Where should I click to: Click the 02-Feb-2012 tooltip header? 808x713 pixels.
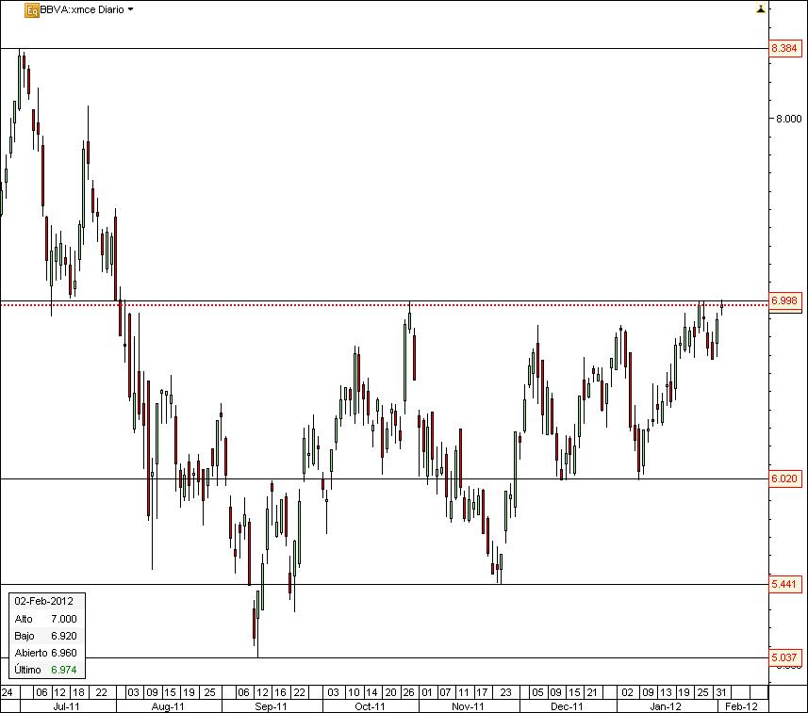(41, 599)
